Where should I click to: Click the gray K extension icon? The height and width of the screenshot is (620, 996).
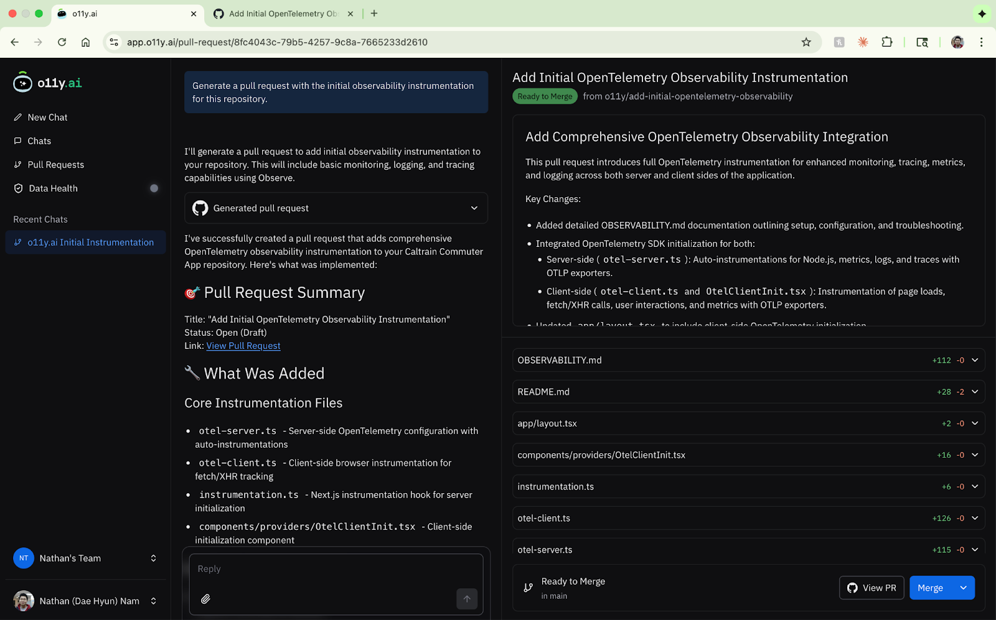pos(839,42)
